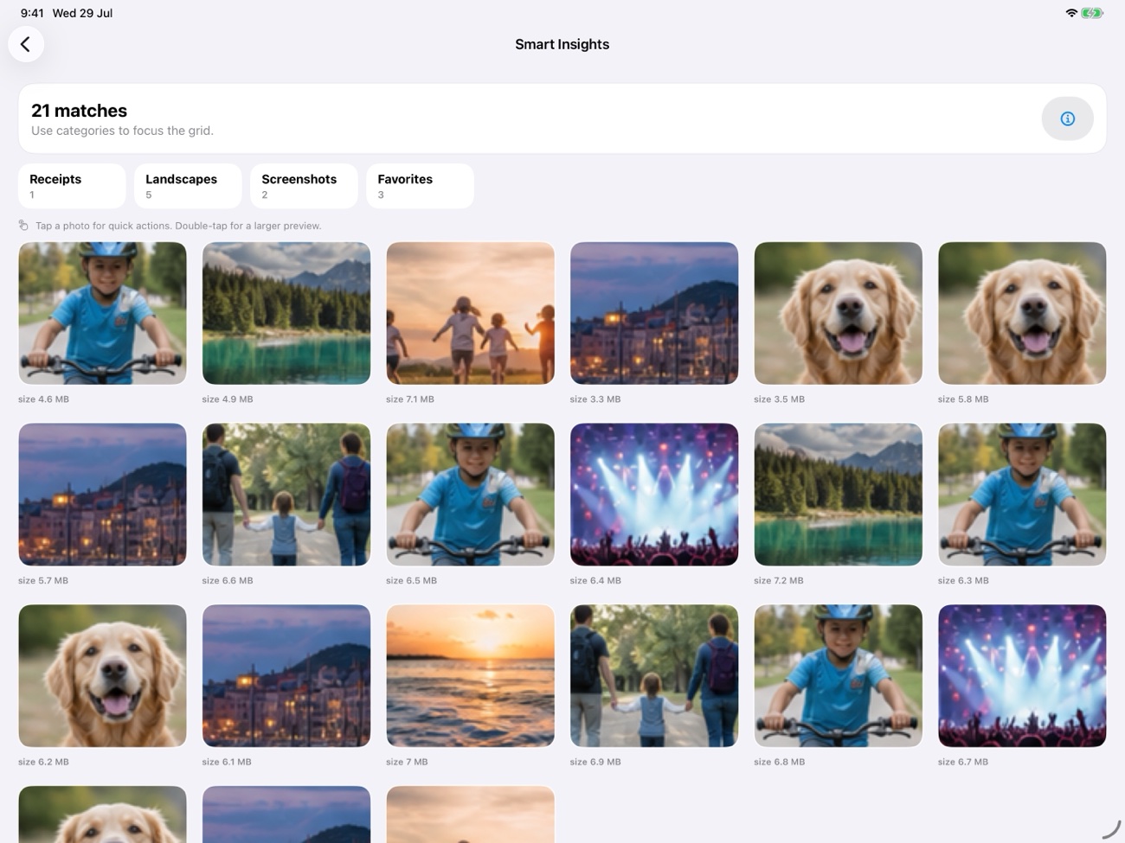Open the golden retriever photo sized 6.2 MB
Viewport: 1125px width, 843px height.
[x=102, y=676]
